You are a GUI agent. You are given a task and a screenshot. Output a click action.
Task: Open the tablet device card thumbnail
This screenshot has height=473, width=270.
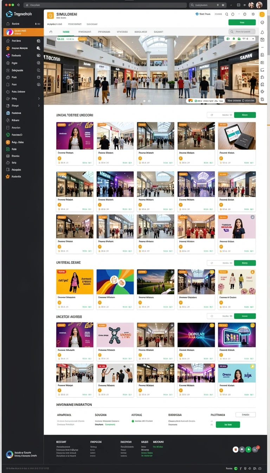(237, 136)
